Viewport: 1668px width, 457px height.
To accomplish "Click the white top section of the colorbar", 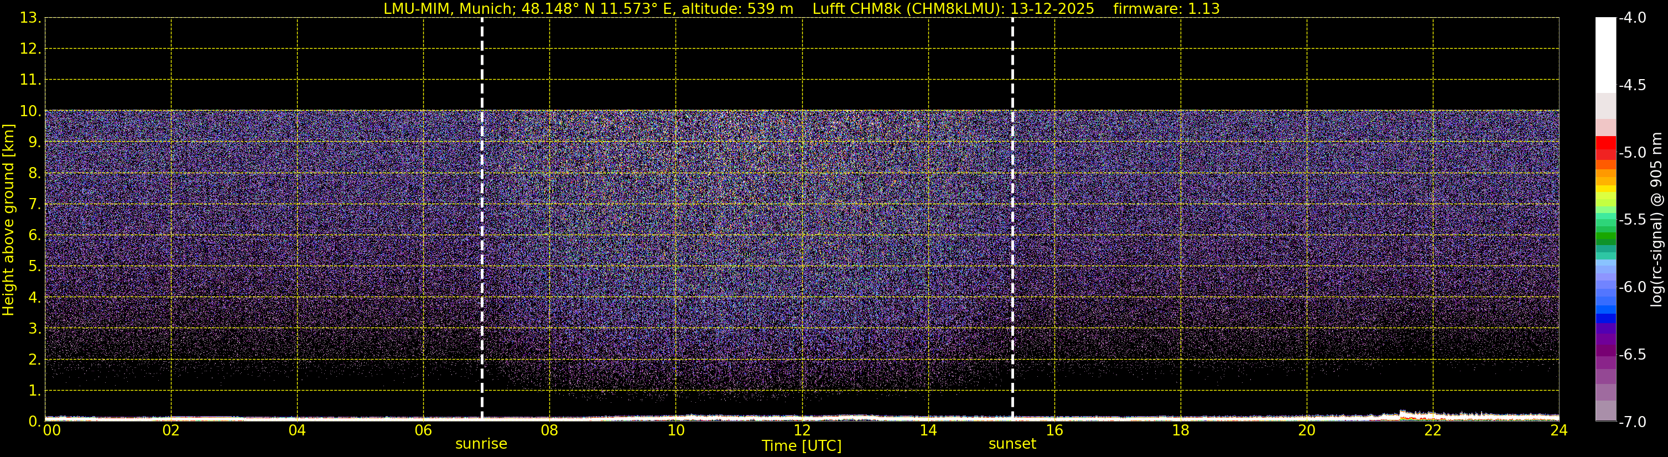I will pyautogui.click(x=1605, y=55).
